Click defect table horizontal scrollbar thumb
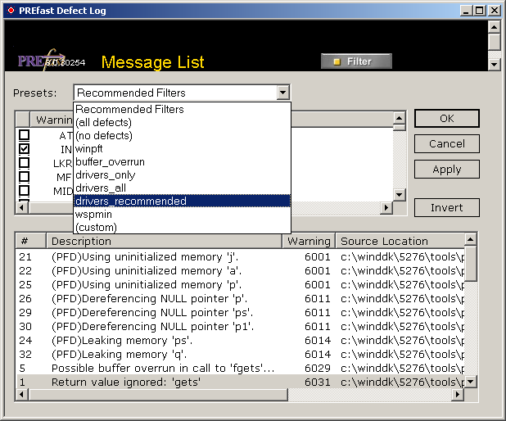This screenshot has width=506, height=421. pyautogui.click(x=158, y=395)
